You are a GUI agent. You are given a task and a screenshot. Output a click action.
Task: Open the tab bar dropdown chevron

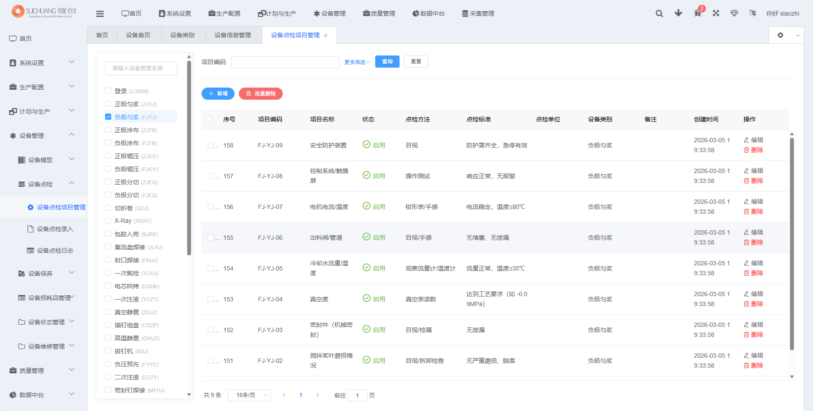798,35
